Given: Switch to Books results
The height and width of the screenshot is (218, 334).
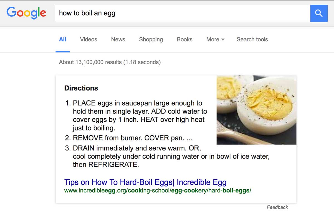Looking at the screenshot, I should [185, 39].
